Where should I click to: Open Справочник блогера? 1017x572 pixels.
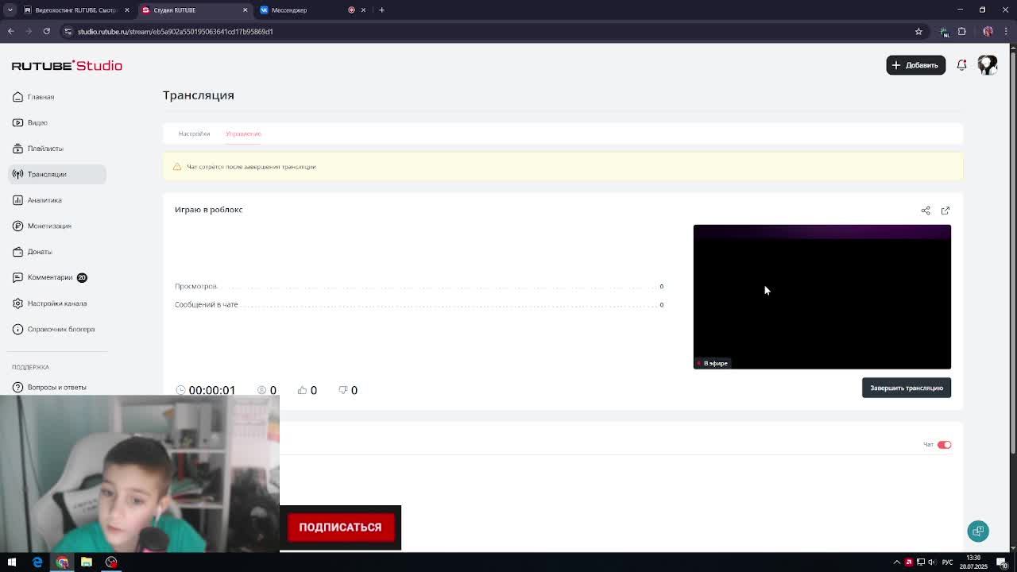coord(61,329)
